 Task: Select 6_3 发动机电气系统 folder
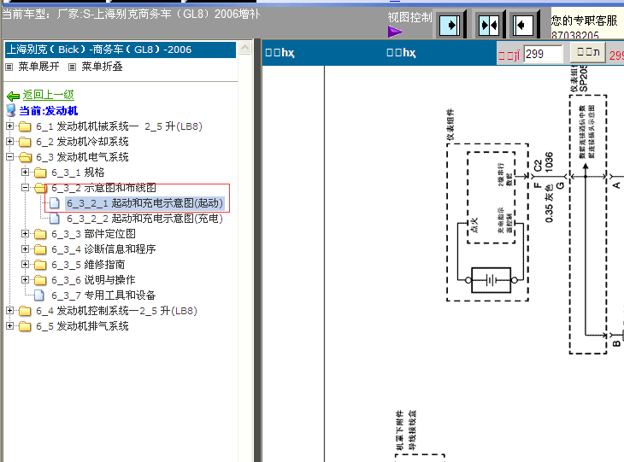tap(82, 157)
